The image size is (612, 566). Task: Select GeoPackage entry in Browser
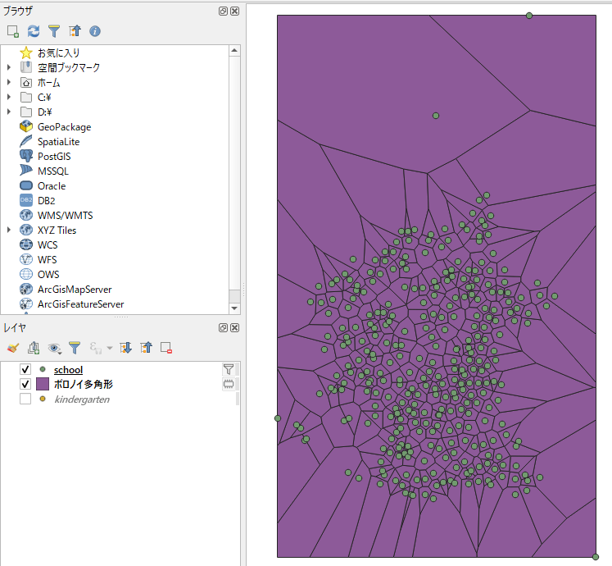(65, 127)
